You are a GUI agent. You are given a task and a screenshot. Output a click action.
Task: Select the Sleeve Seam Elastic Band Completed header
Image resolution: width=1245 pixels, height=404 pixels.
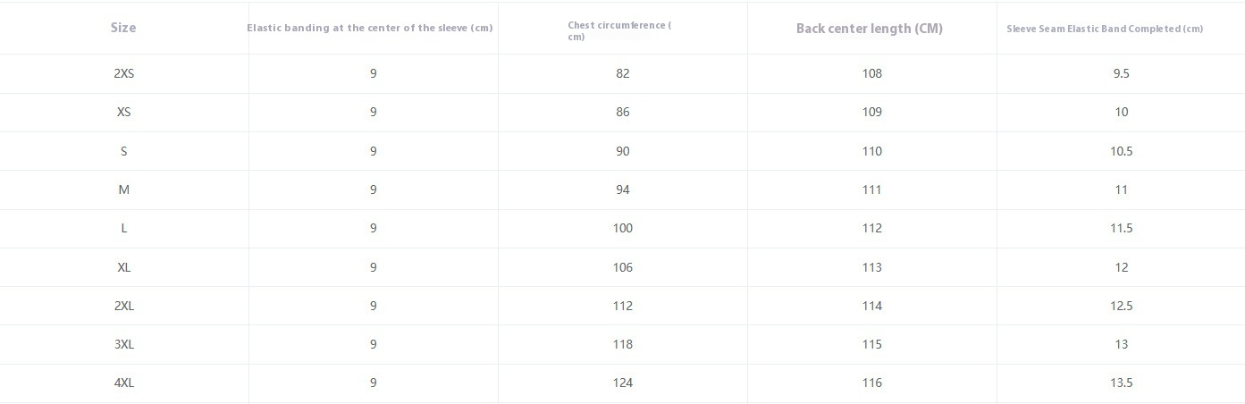tap(1105, 29)
